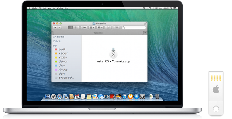Open FaceTime camera icon in Dock

[x=107, y=97]
